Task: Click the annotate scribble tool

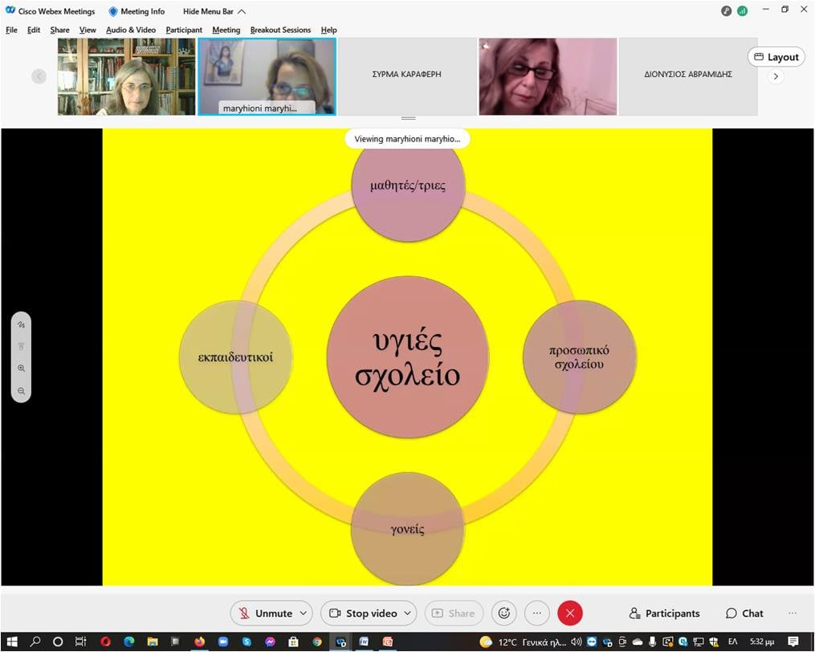Action: 22,325
